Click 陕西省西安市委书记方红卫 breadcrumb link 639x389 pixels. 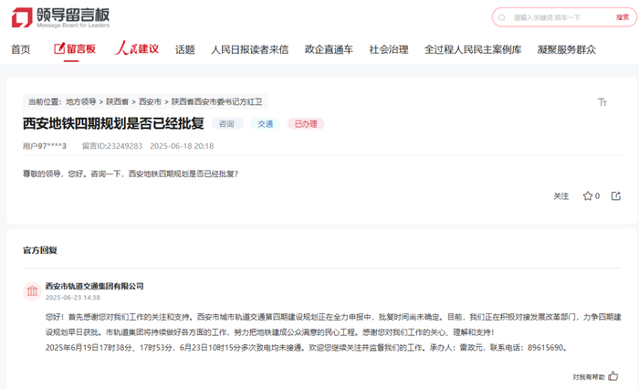click(217, 101)
